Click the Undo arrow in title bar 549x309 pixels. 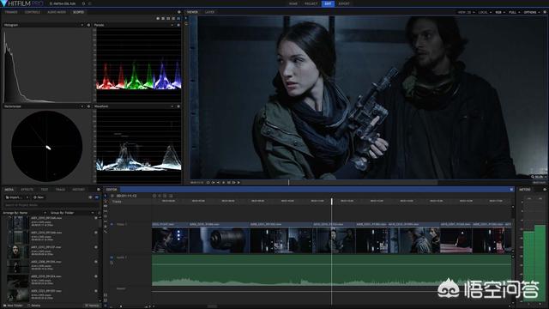(83, 3)
